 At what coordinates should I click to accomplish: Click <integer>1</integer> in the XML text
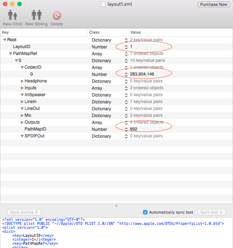tap(34, 239)
